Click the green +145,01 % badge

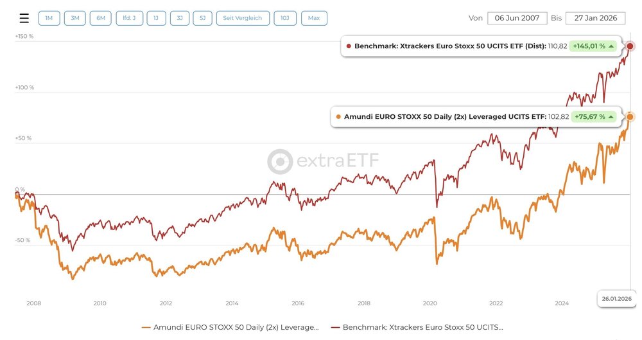tap(594, 46)
